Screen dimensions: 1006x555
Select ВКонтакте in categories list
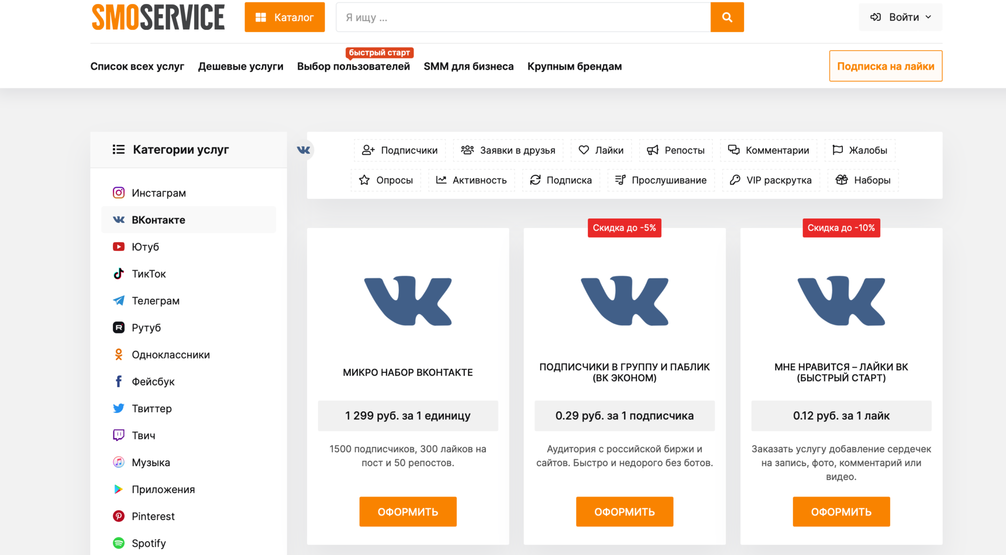pos(189,220)
